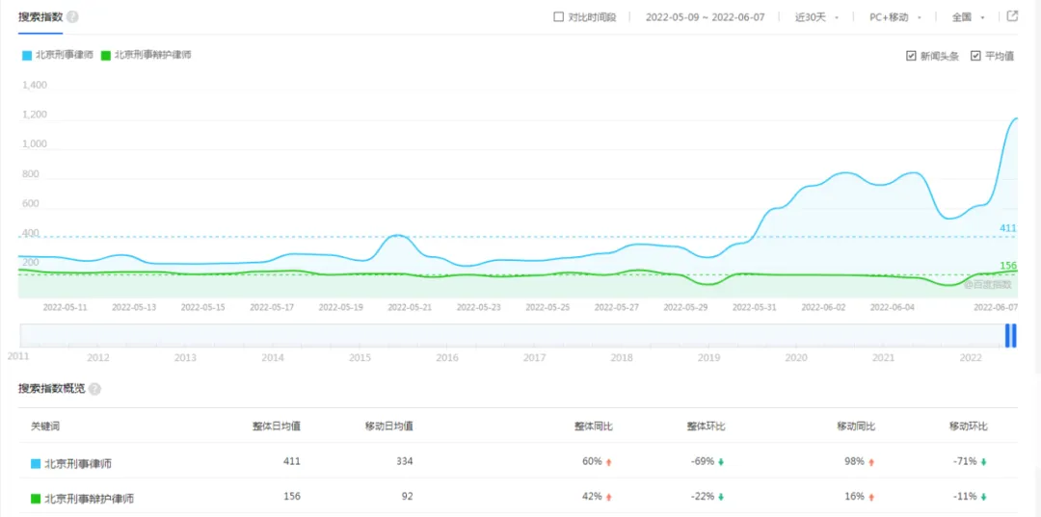Click the -11% mobile change value
The width and height of the screenshot is (1041, 517).
[963, 496]
